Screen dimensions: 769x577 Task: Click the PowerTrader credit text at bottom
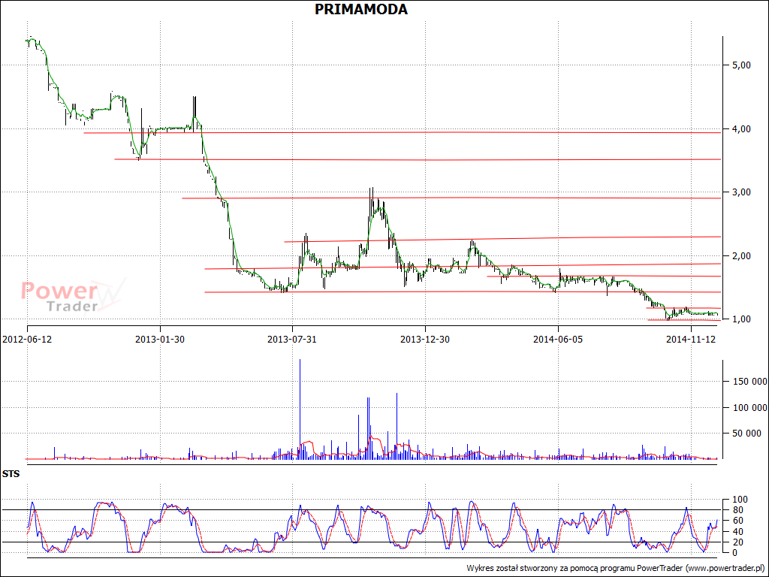click(617, 568)
